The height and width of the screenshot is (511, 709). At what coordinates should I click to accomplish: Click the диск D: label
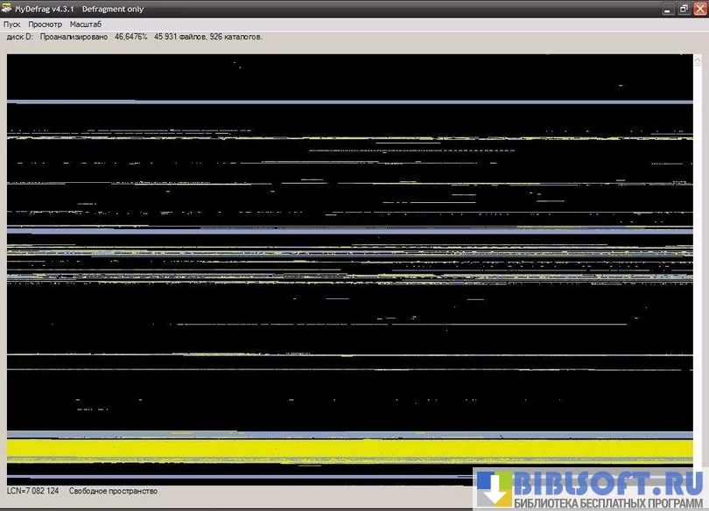coord(19,37)
